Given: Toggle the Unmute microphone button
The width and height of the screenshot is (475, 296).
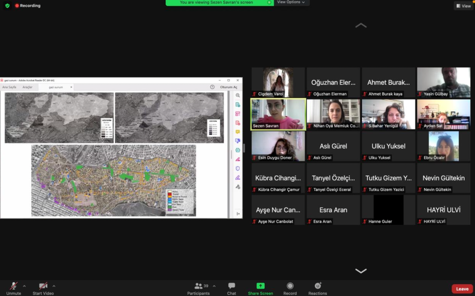Looking at the screenshot, I should click(x=14, y=288).
